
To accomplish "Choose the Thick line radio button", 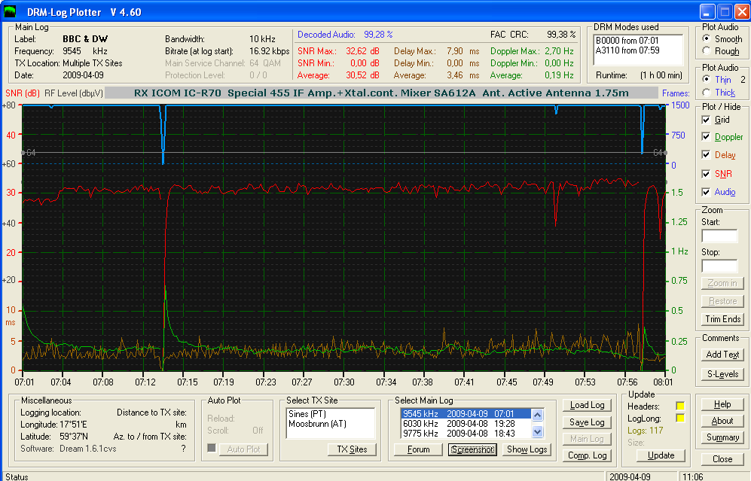I will tap(707, 93).
